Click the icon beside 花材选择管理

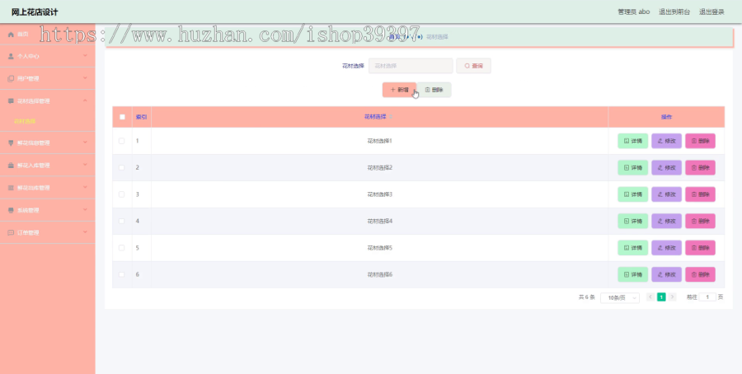(x=11, y=101)
